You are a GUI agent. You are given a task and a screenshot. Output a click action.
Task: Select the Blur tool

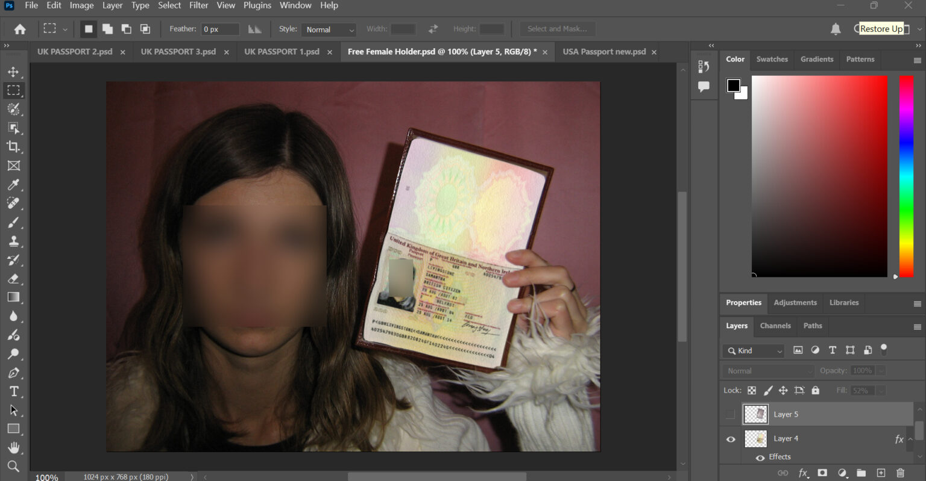pyautogui.click(x=13, y=316)
